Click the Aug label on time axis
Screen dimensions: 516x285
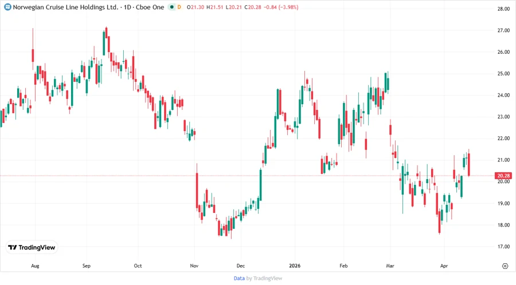pyautogui.click(x=35, y=266)
